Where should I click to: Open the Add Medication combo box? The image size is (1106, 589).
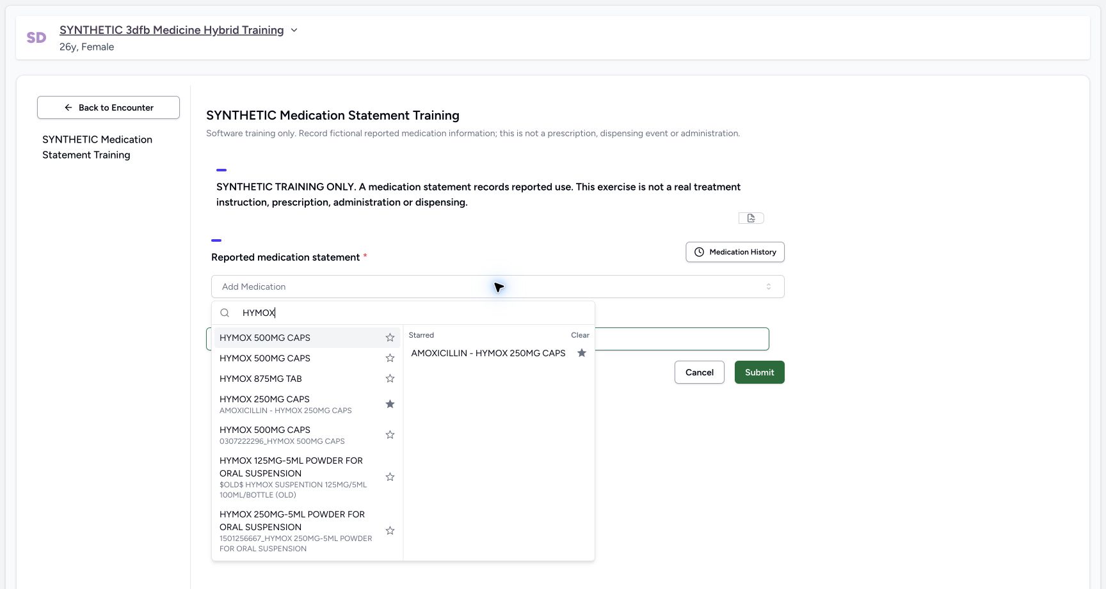[x=497, y=287]
